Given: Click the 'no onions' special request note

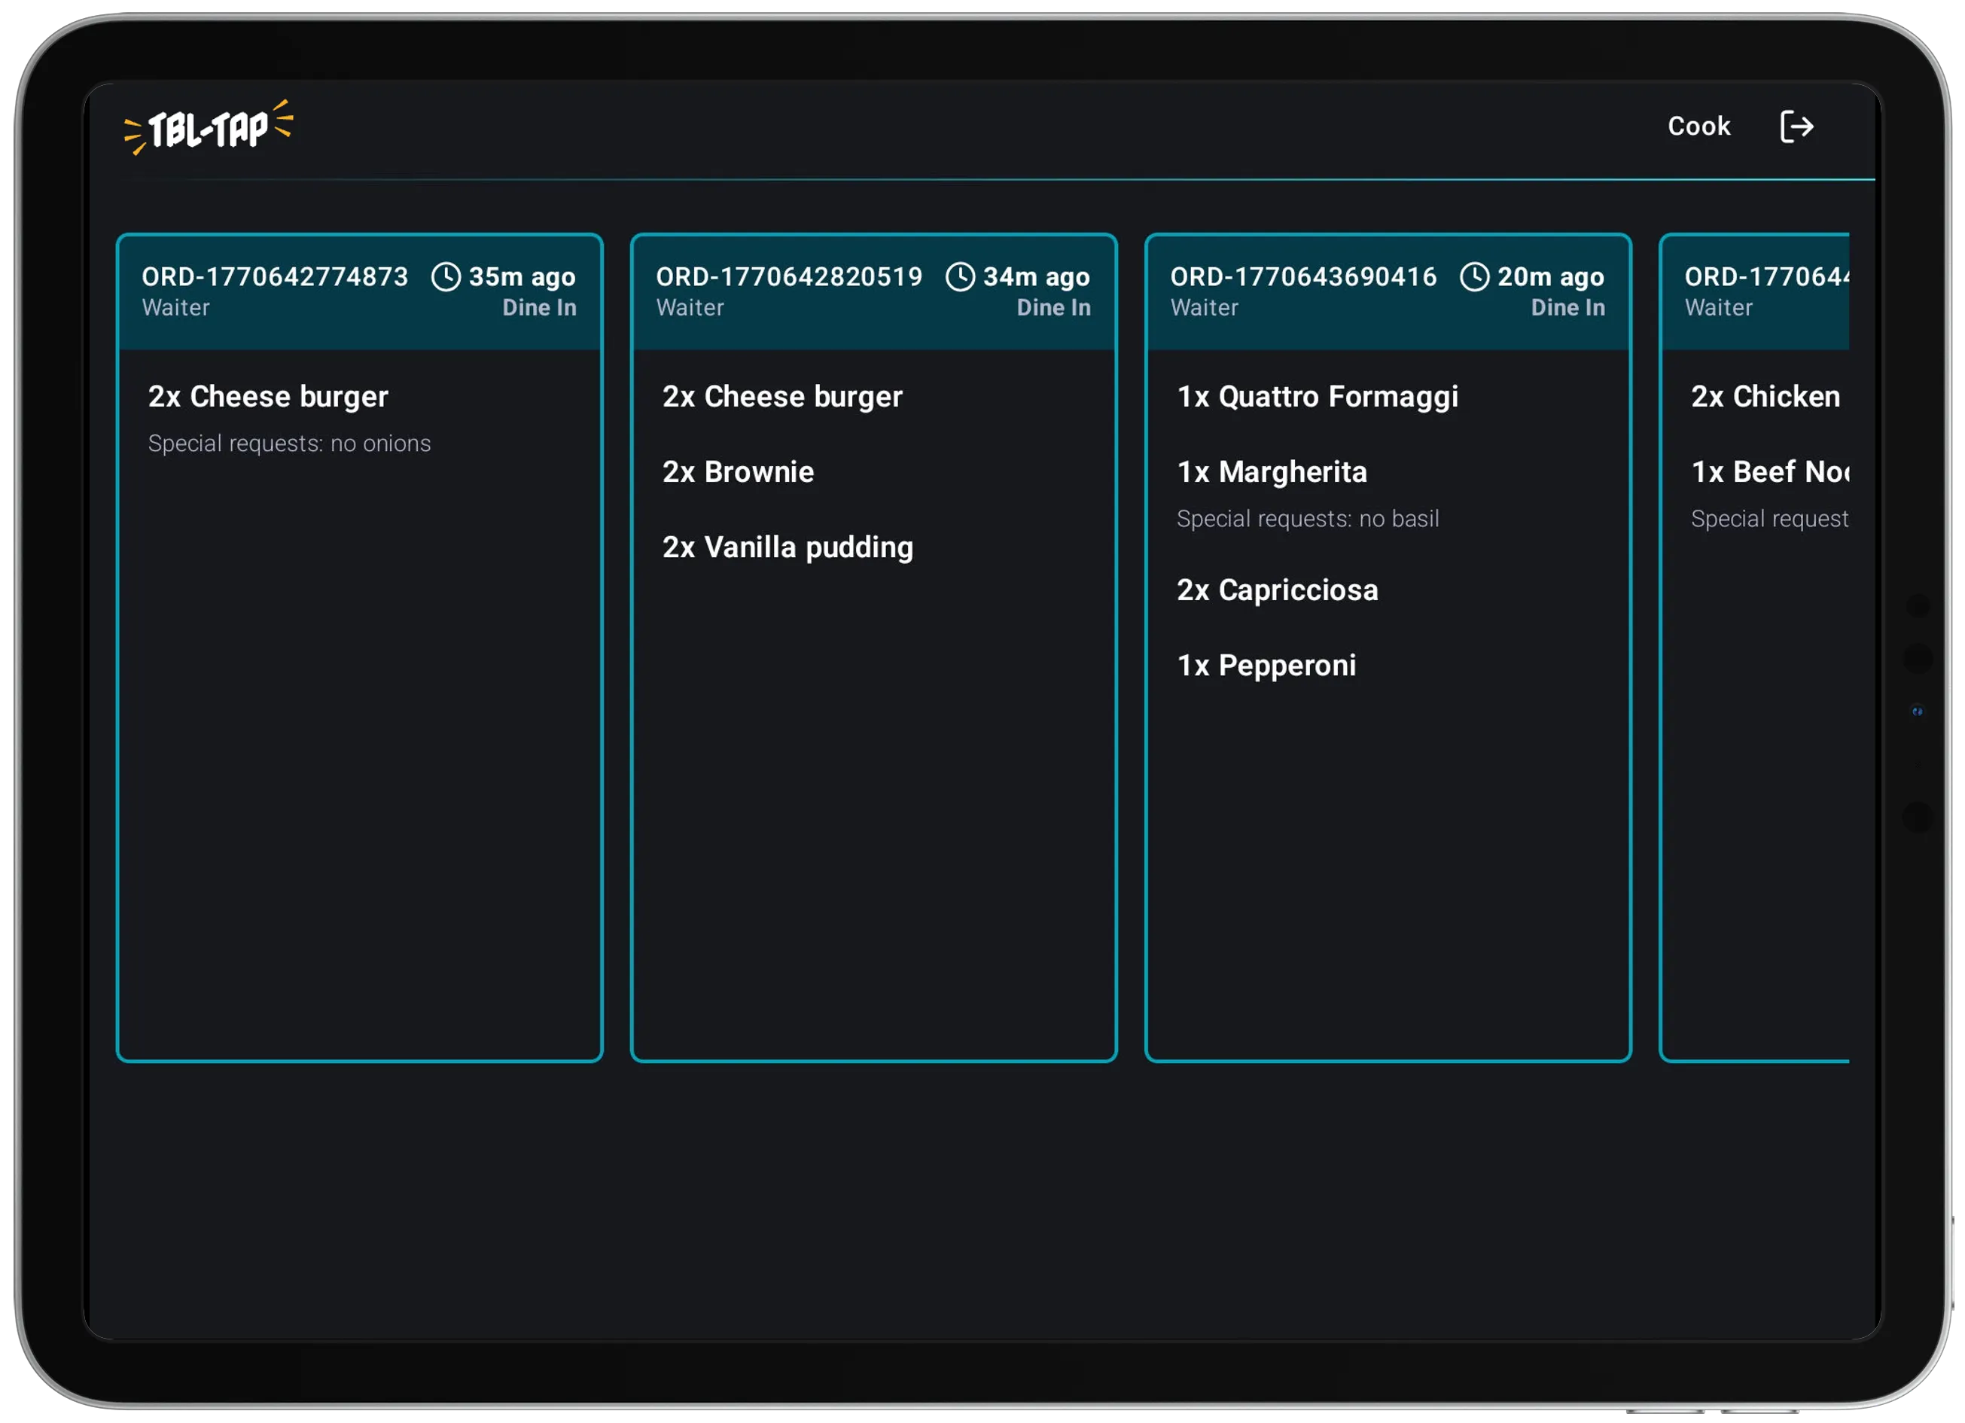Looking at the screenshot, I should tap(289, 443).
